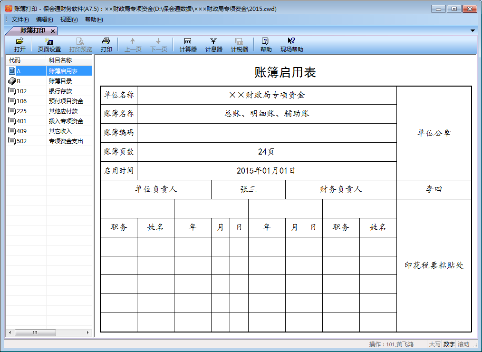Viewport: 482px width, 352px height.
Task: Close the 账簿打印 tab
Action: (x=53, y=29)
